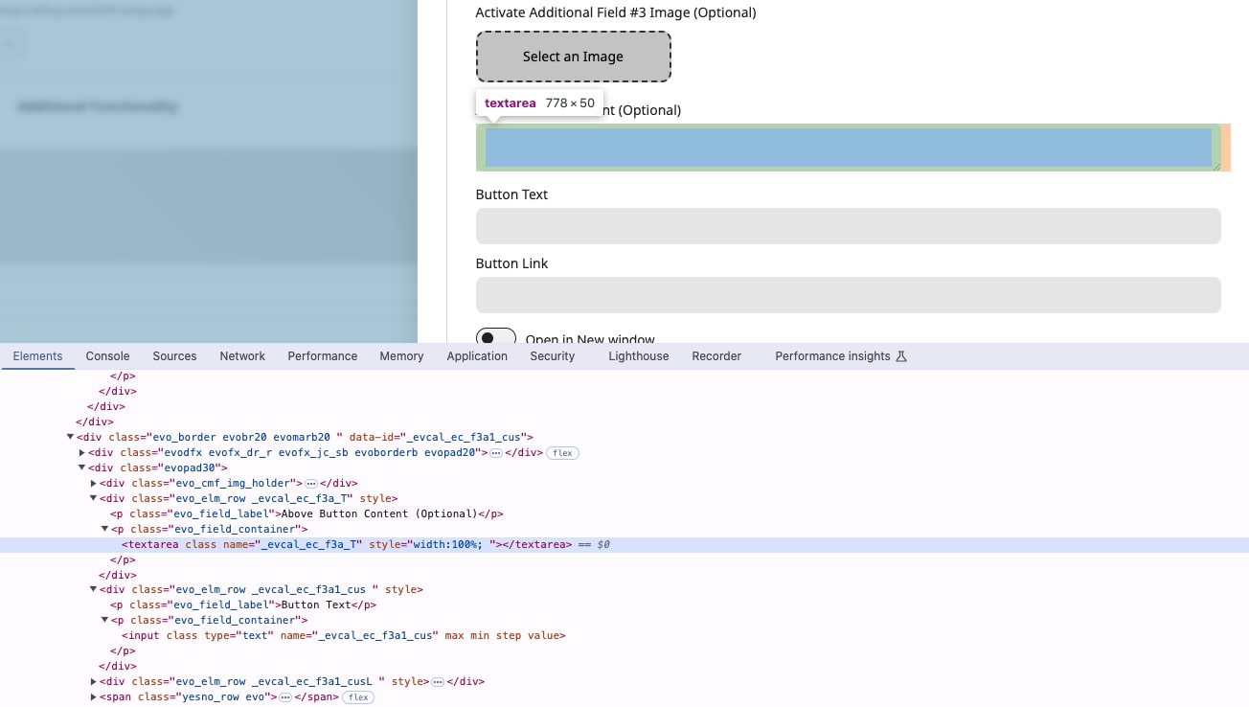Select the input _evcal_ec_f3a1_cus DOM line
The image size is (1249, 707).
tap(624, 635)
